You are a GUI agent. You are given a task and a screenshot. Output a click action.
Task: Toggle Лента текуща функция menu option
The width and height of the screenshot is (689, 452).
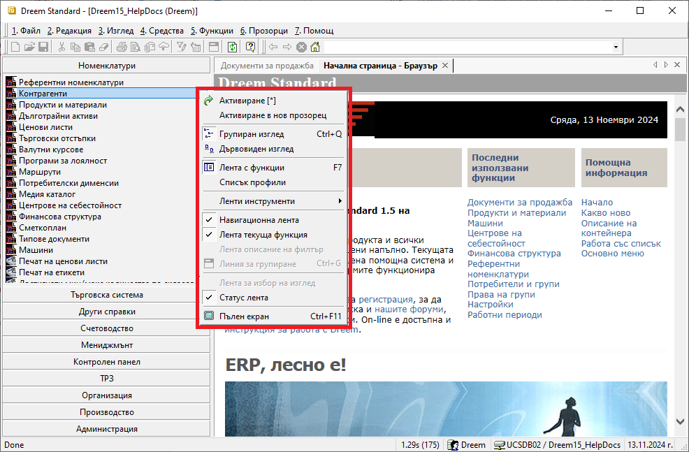point(263,235)
